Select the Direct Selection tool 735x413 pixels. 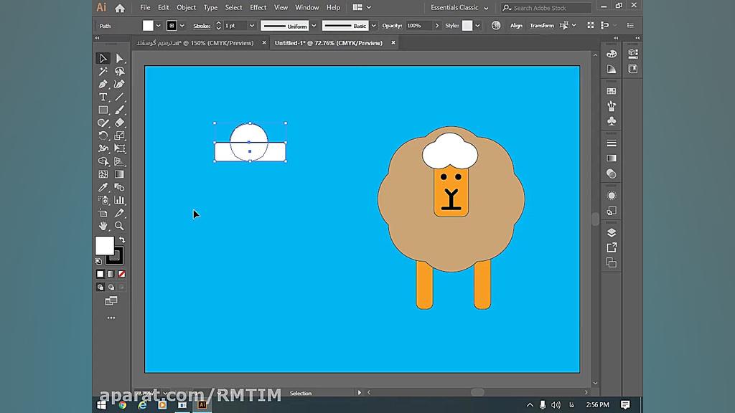(120, 59)
